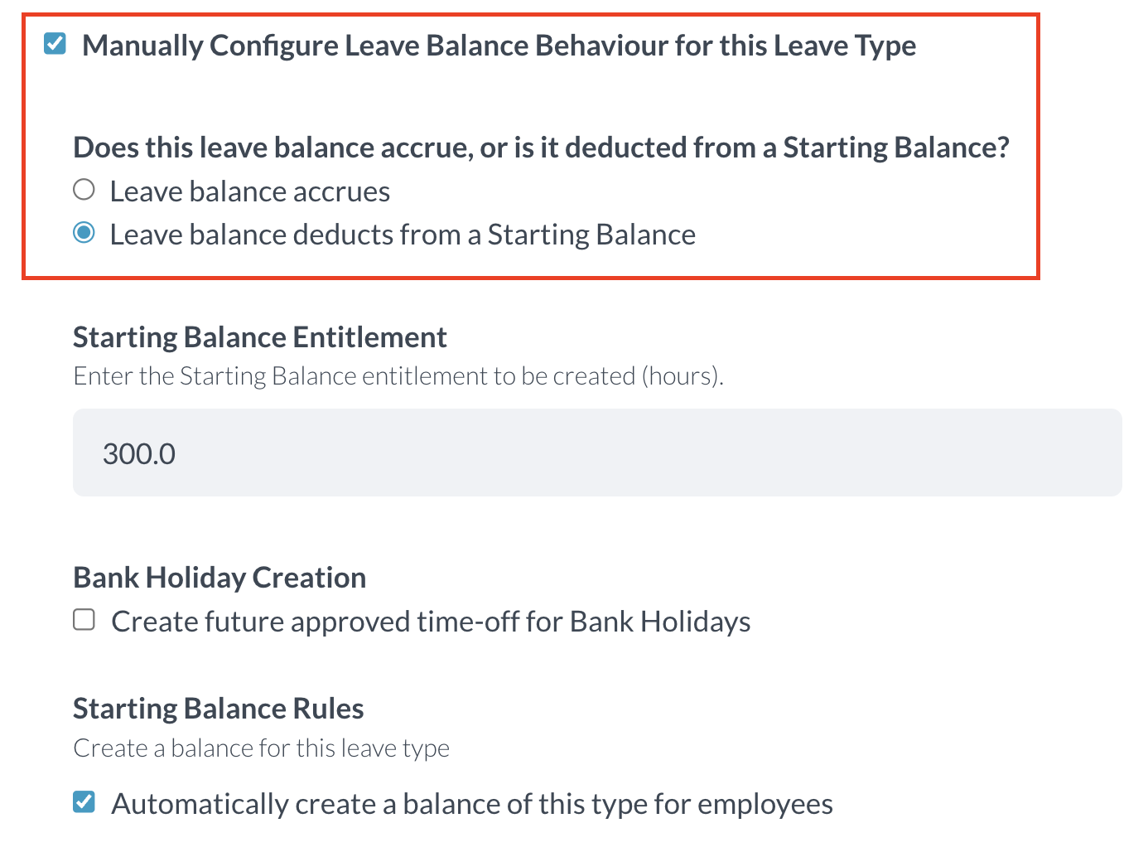Image resolution: width=1148 pixels, height=852 pixels.
Task: Click the 'Starting Balance Rules' heading
Action: pos(218,709)
